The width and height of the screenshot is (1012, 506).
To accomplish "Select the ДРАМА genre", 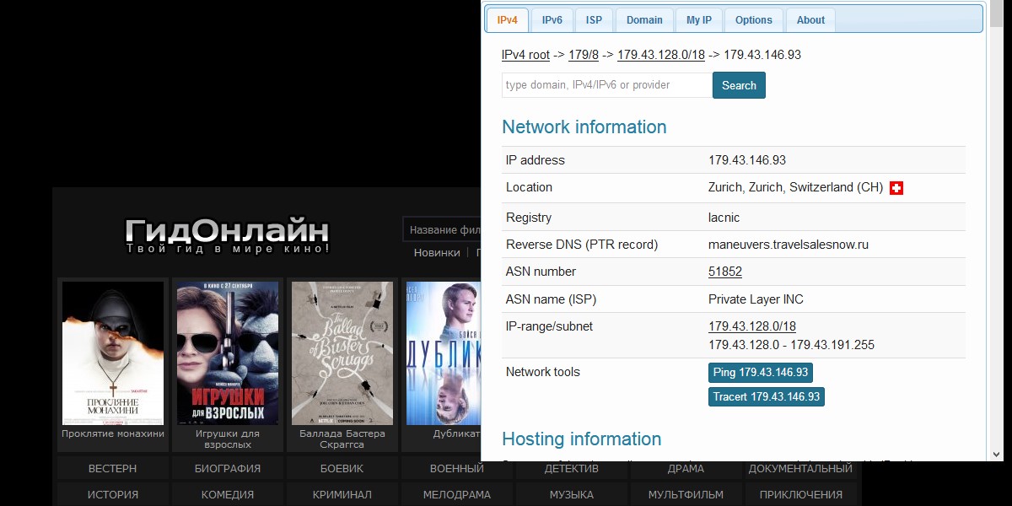I will pos(686,469).
